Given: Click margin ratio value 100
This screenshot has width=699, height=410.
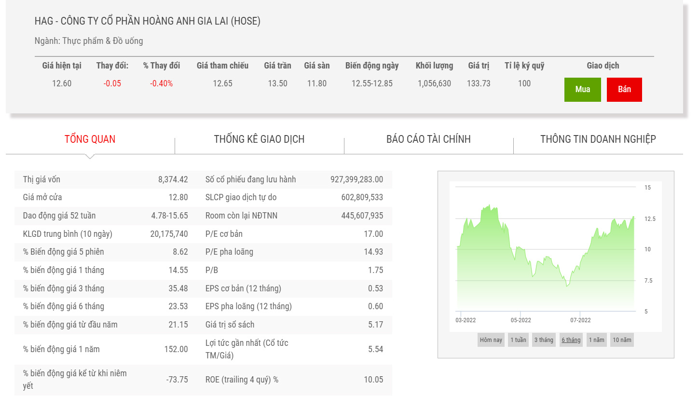Looking at the screenshot, I should pyautogui.click(x=524, y=83).
